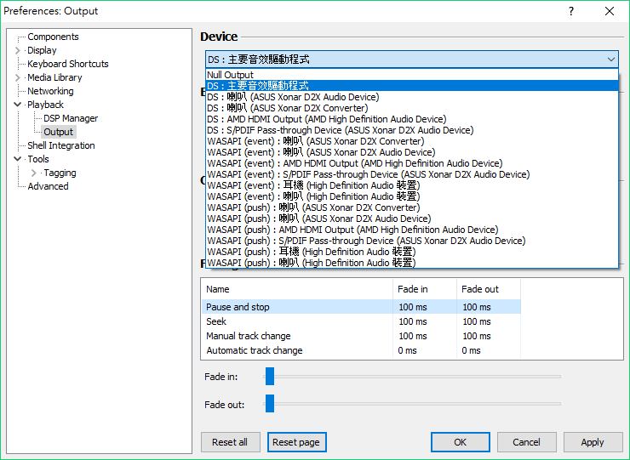Open Tagging preferences page
Screen dimensions: 630x460
(60, 173)
